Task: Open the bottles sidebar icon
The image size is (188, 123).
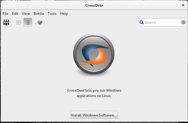Action: (x=6, y=22)
